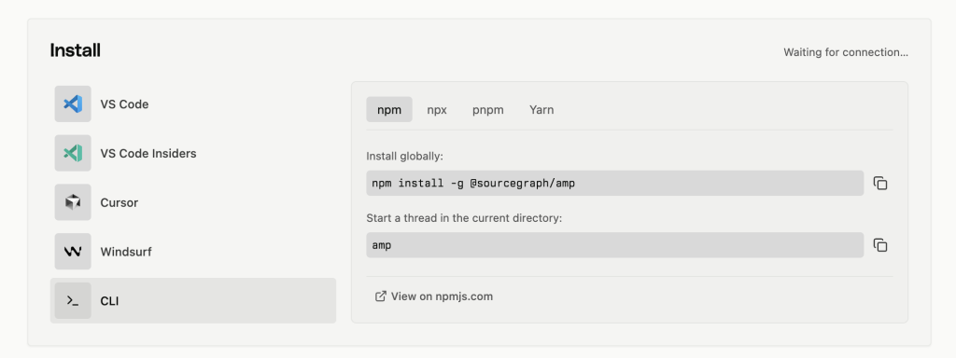
Task: Select the CLI install option
Action: pyautogui.click(x=192, y=301)
